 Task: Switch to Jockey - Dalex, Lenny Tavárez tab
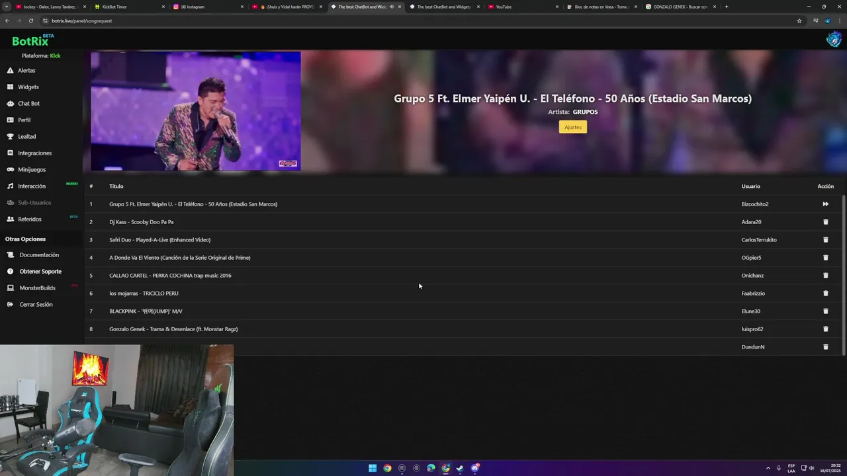point(50,7)
